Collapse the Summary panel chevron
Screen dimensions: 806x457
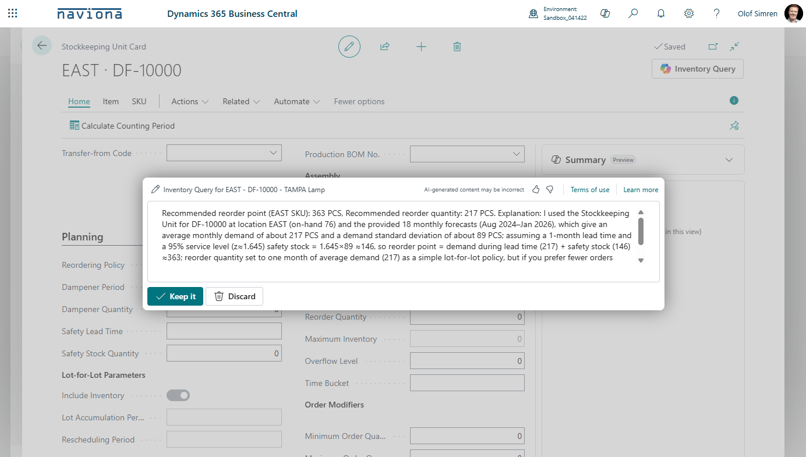coord(729,160)
